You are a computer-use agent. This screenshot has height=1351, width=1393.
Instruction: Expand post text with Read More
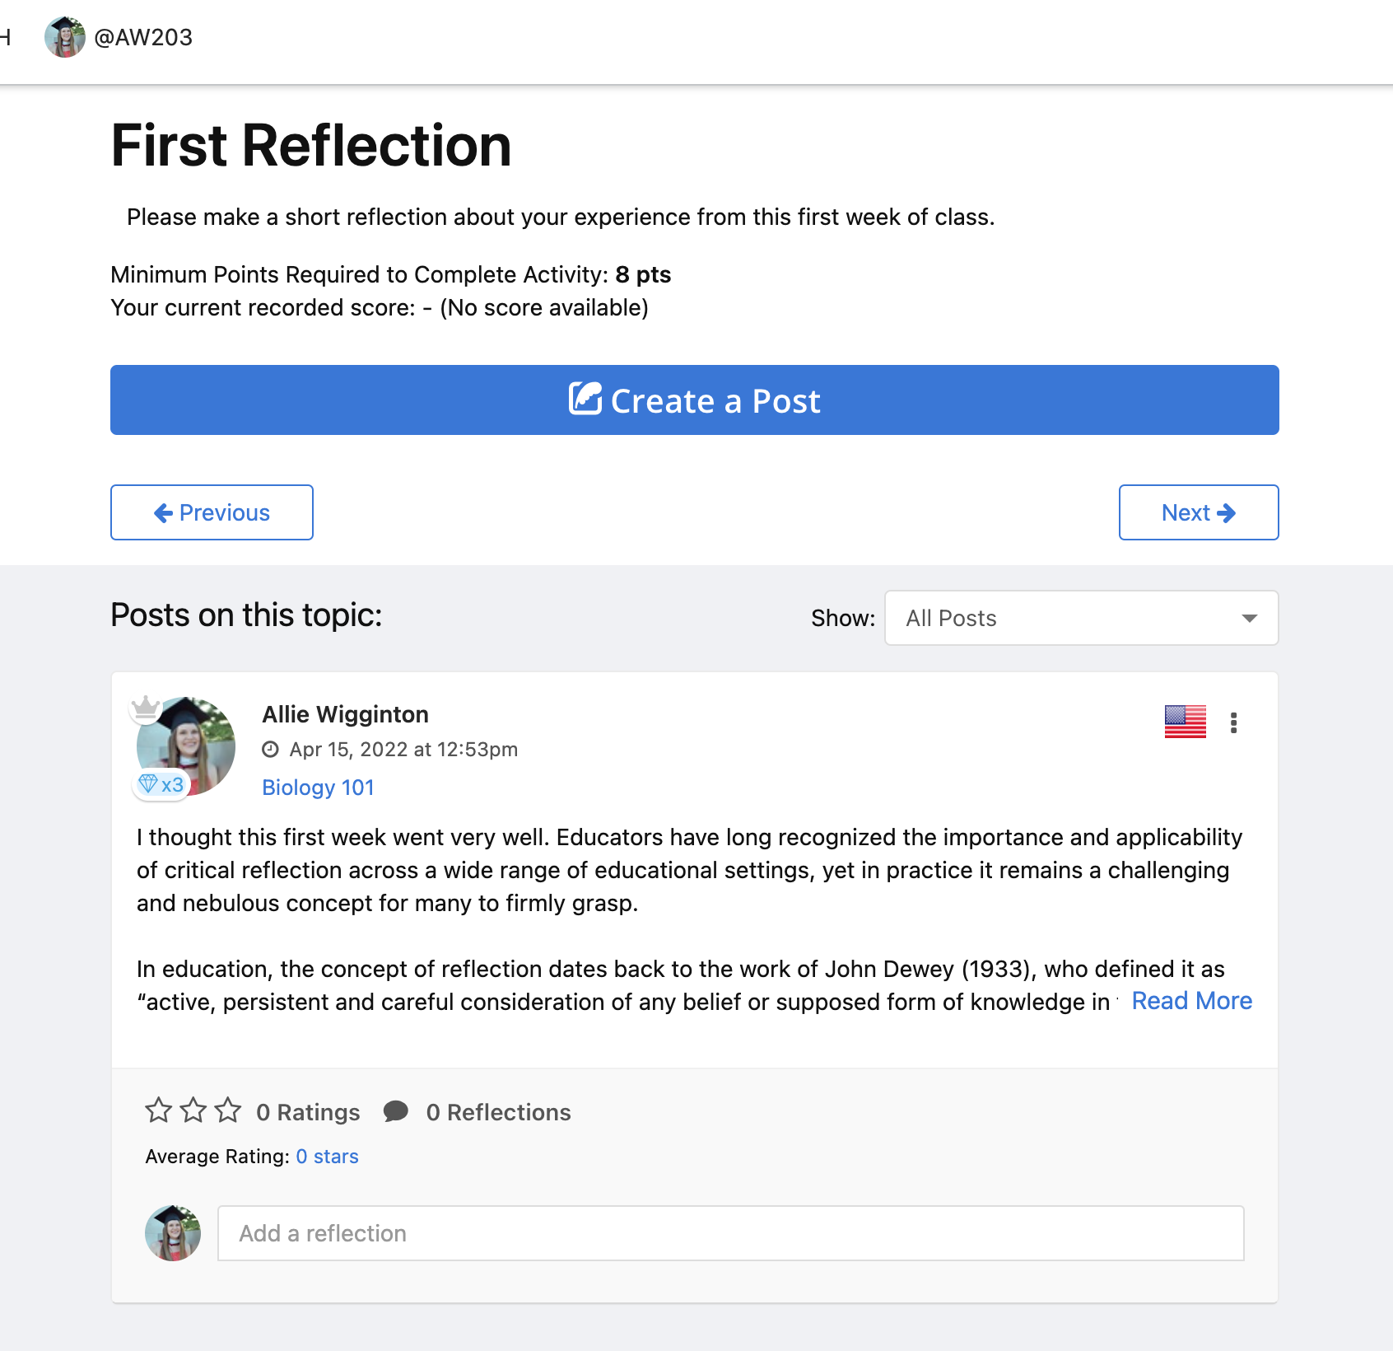pyautogui.click(x=1191, y=1001)
